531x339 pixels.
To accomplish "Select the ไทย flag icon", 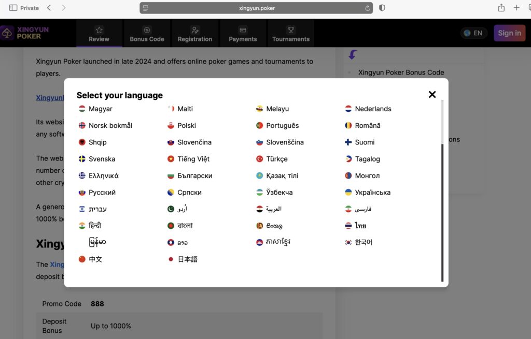I will [x=348, y=226].
